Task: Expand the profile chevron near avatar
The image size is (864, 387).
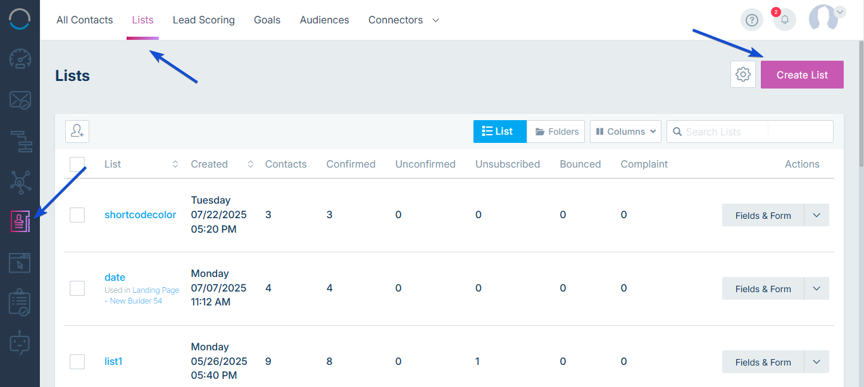Action: tap(840, 11)
